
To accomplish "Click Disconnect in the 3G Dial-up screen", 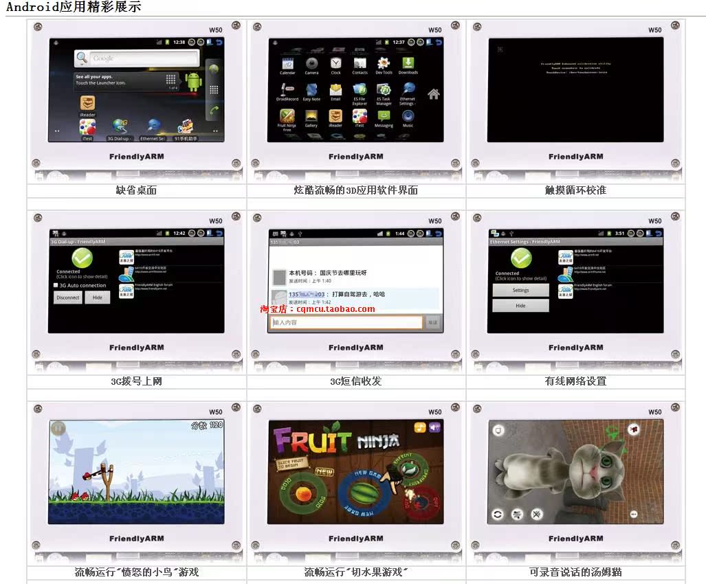I will 68,297.
